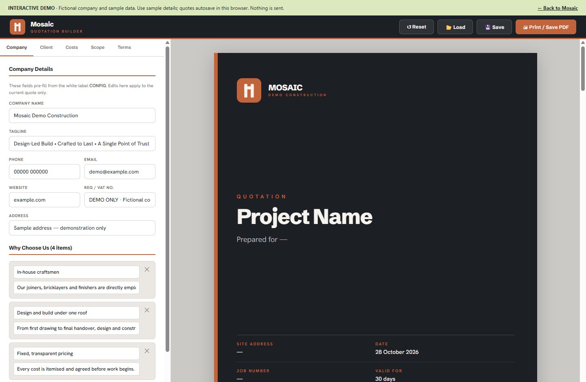Edit the 'Design and build under one roof' field
Image resolution: width=586 pixels, height=382 pixels.
point(77,313)
